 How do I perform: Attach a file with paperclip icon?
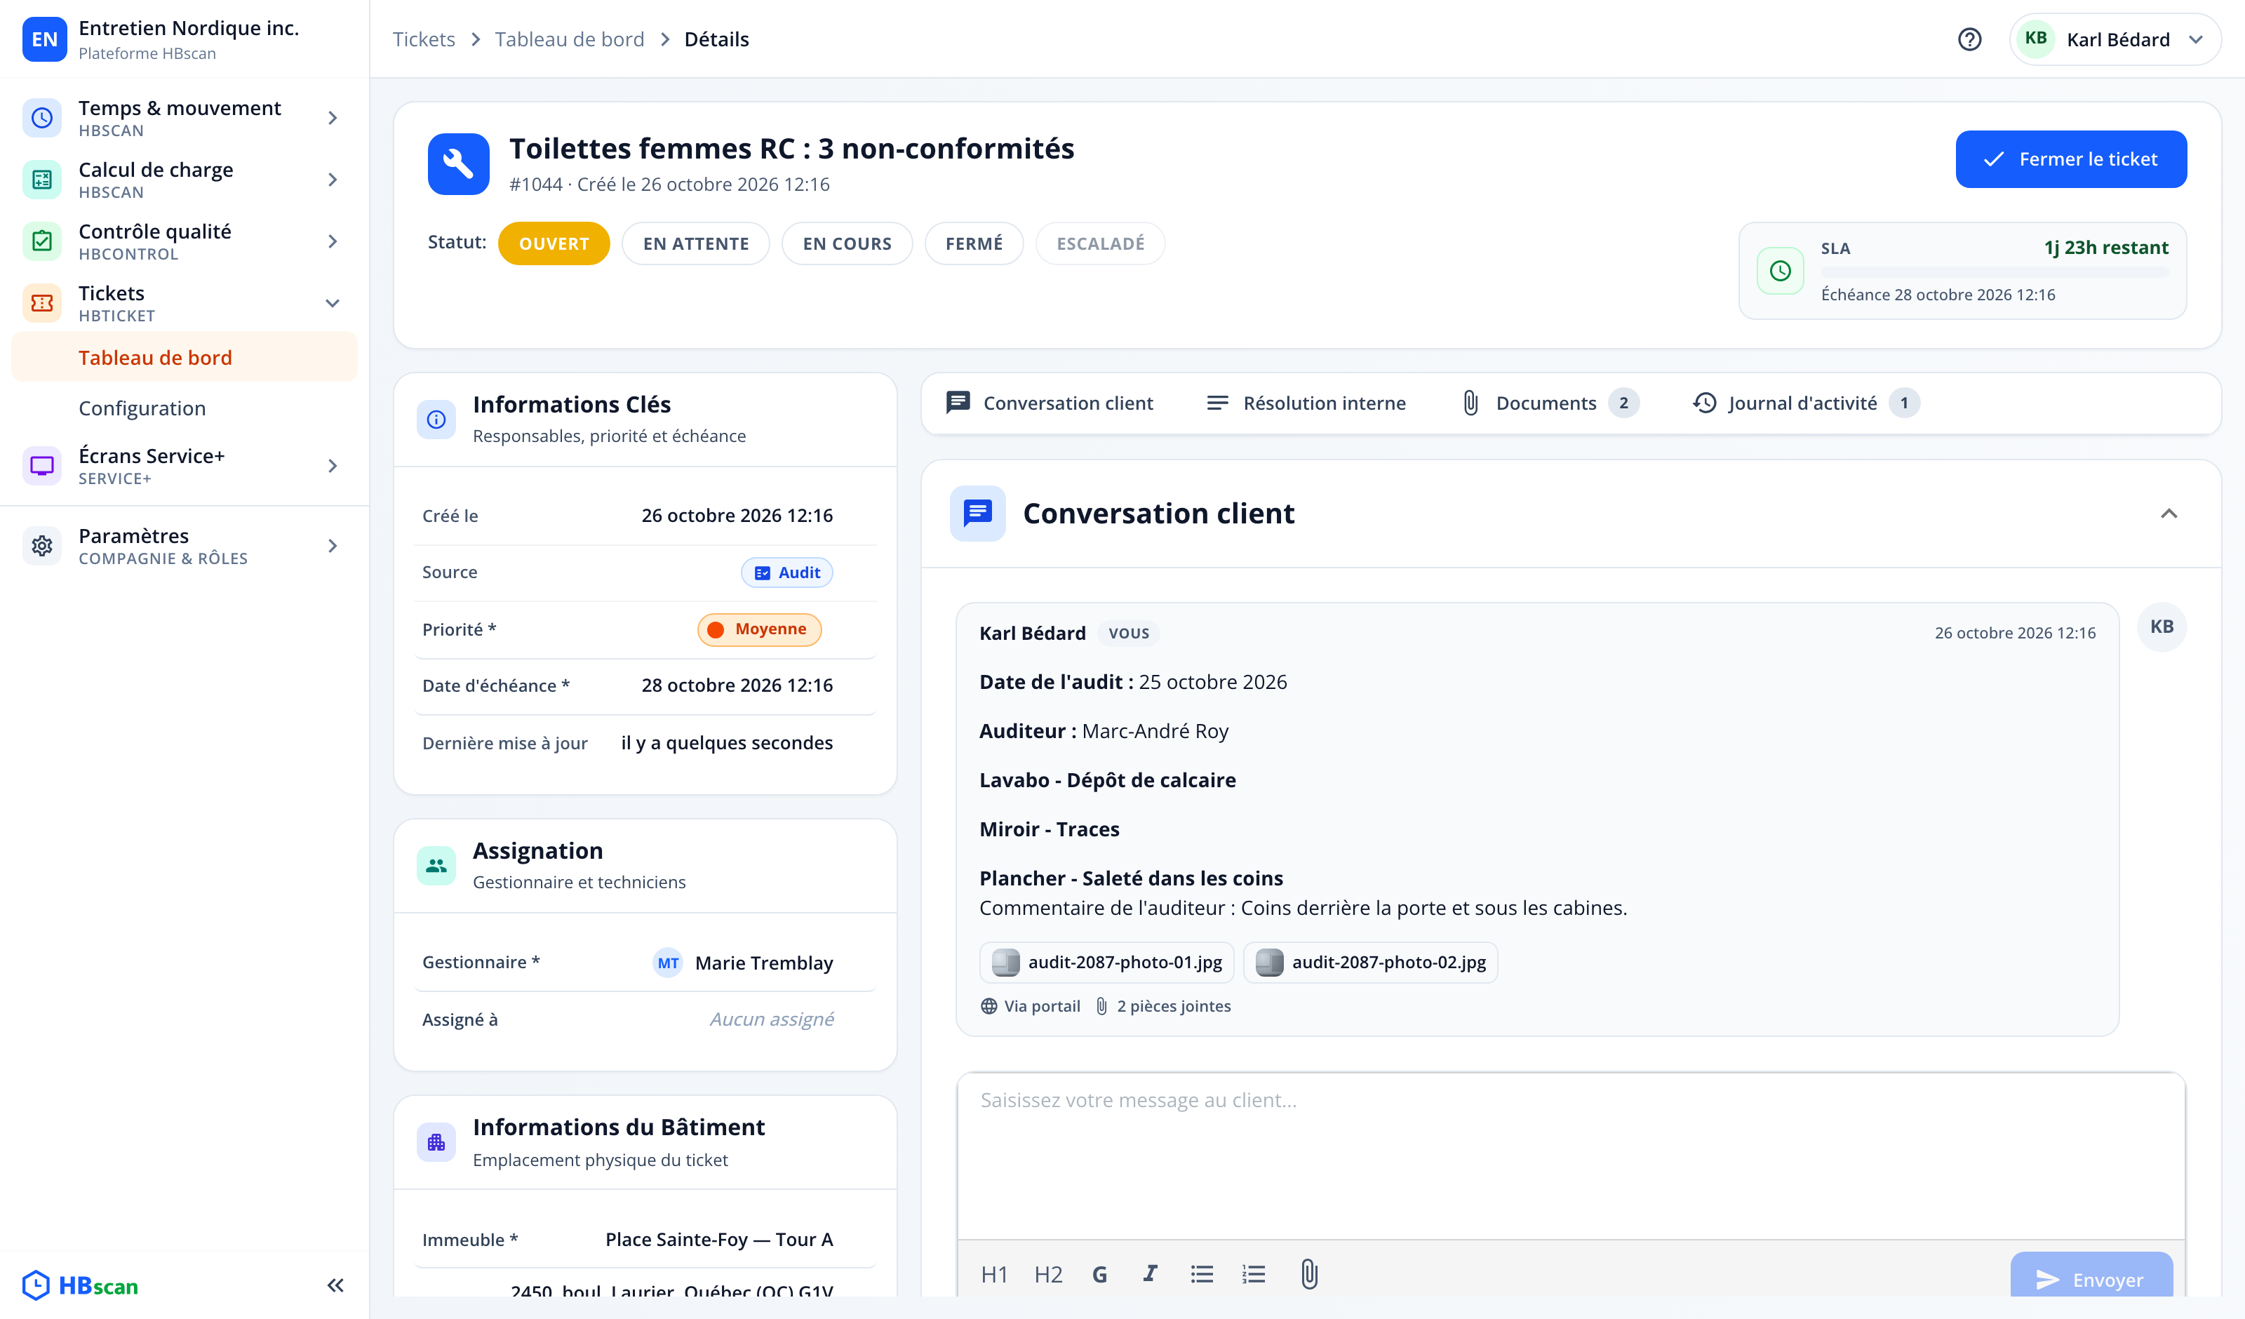point(1308,1274)
